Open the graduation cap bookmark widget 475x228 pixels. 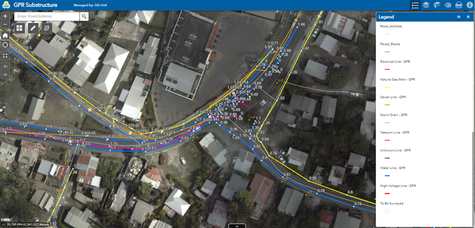(x=436, y=5)
